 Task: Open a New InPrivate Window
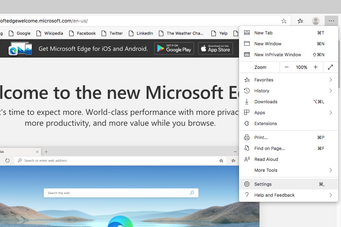pos(277,55)
